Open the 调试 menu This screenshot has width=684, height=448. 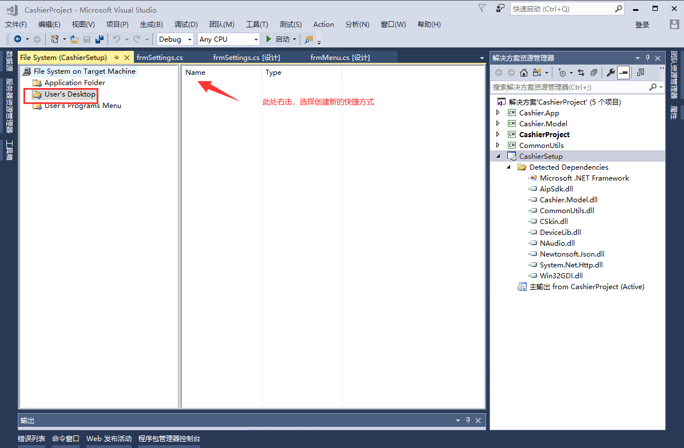[185, 24]
